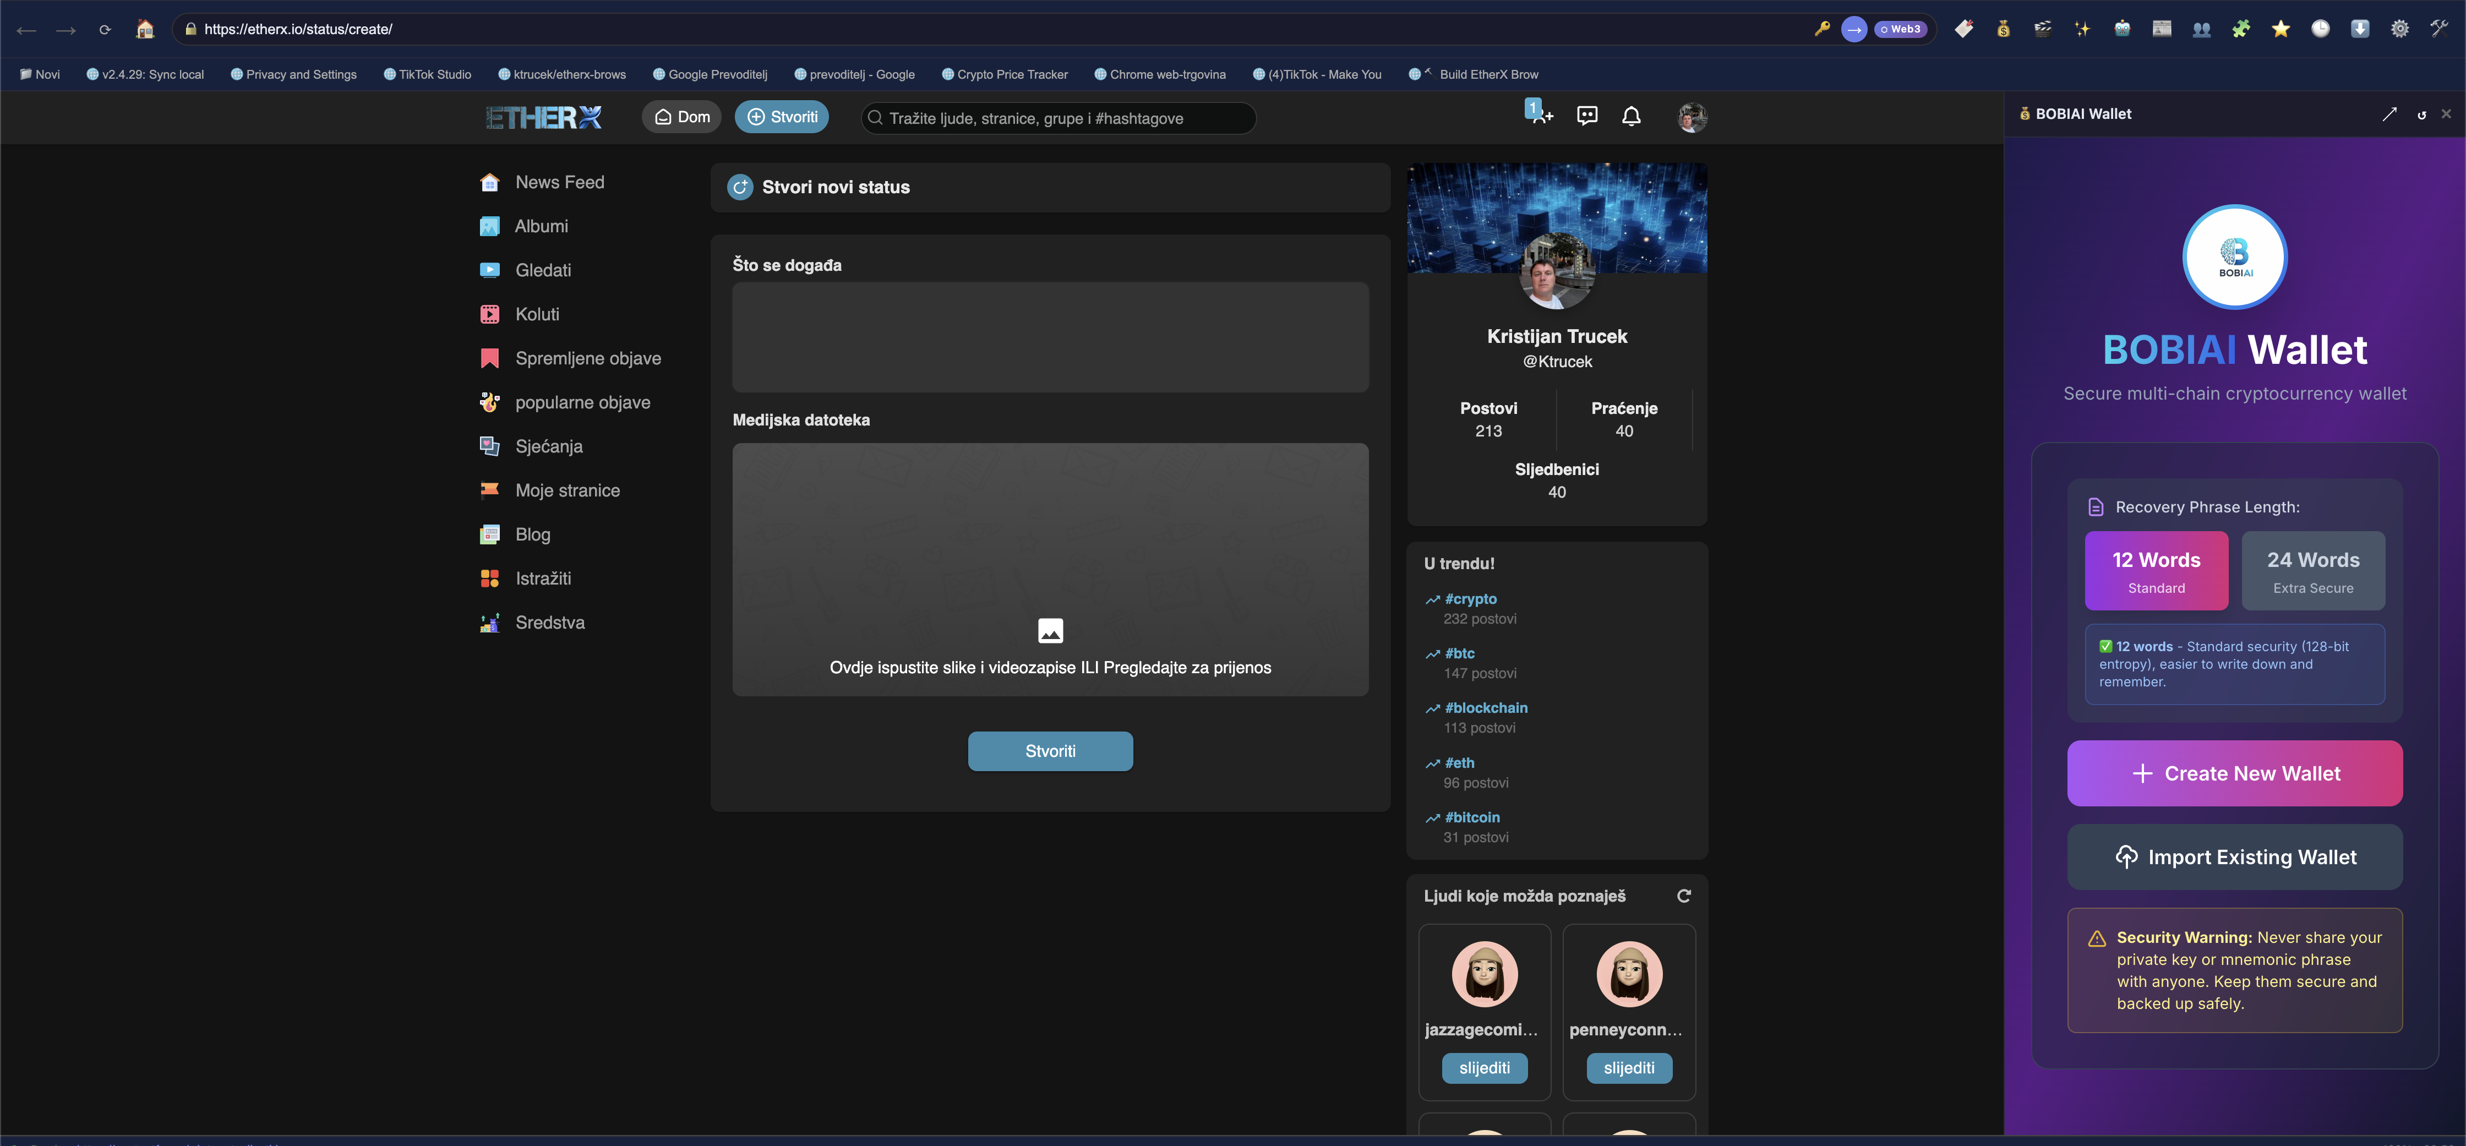The image size is (2466, 1146).
Task: Refresh the BOBIAI Wallet panel
Action: (2422, 114)
